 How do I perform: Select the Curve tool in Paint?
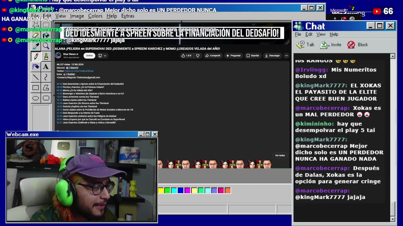click(x=46, y=77)
